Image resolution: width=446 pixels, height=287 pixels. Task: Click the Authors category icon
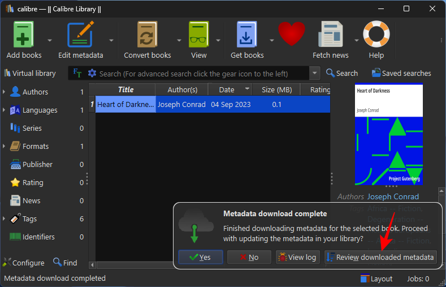[15, 92]
